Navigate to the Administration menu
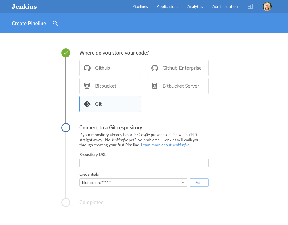This screenshot has width=288, height=225. [x=225, y=6]
